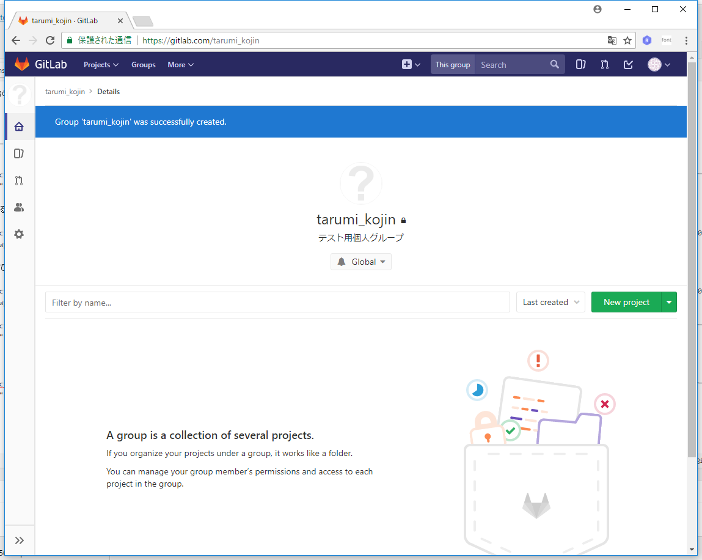The width and height of the screenshot is (702, 560).
Task: Expand the collapsed sidebar with double chevron
Action: 20,540
